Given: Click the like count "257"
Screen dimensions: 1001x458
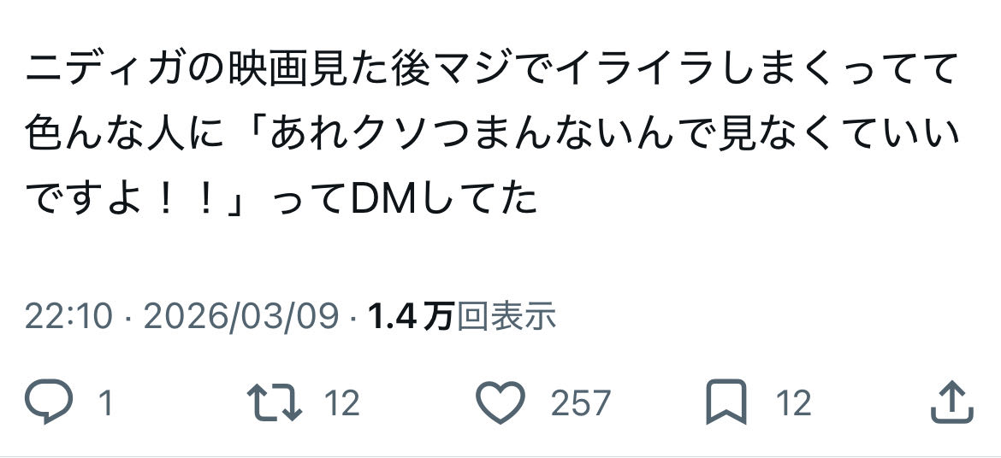Looking at the screenshot, I should click(x=580, y=404).
